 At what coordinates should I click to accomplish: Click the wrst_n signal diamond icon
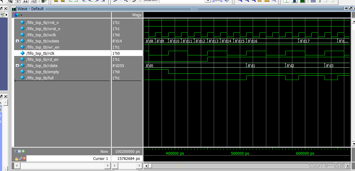(22, 29)
